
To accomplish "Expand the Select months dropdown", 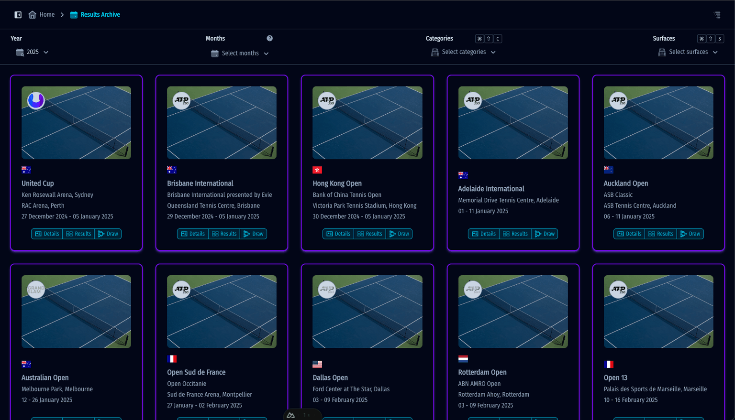I will click(x=240, y=54).
